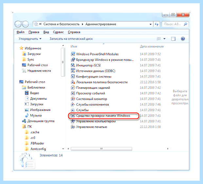Click Записать на оптический диск
This screenshot has width=203, height=184.
[71, 39]
